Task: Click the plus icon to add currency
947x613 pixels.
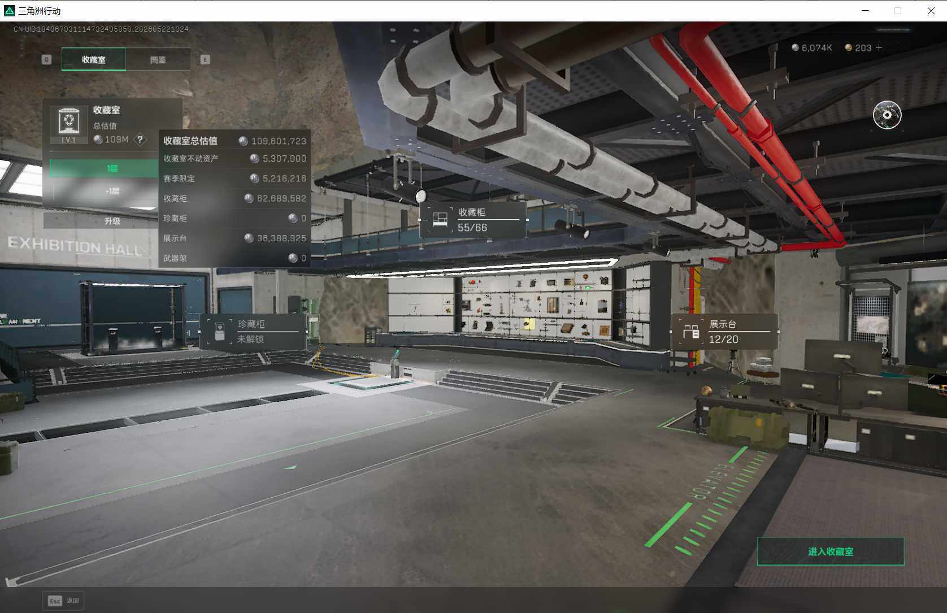Action: click(879, 47)
